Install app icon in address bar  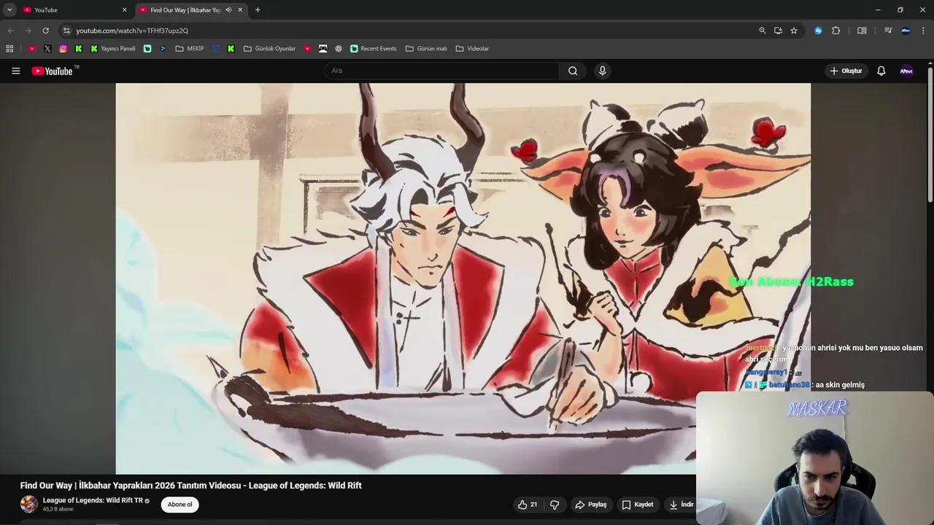point(778,31)
